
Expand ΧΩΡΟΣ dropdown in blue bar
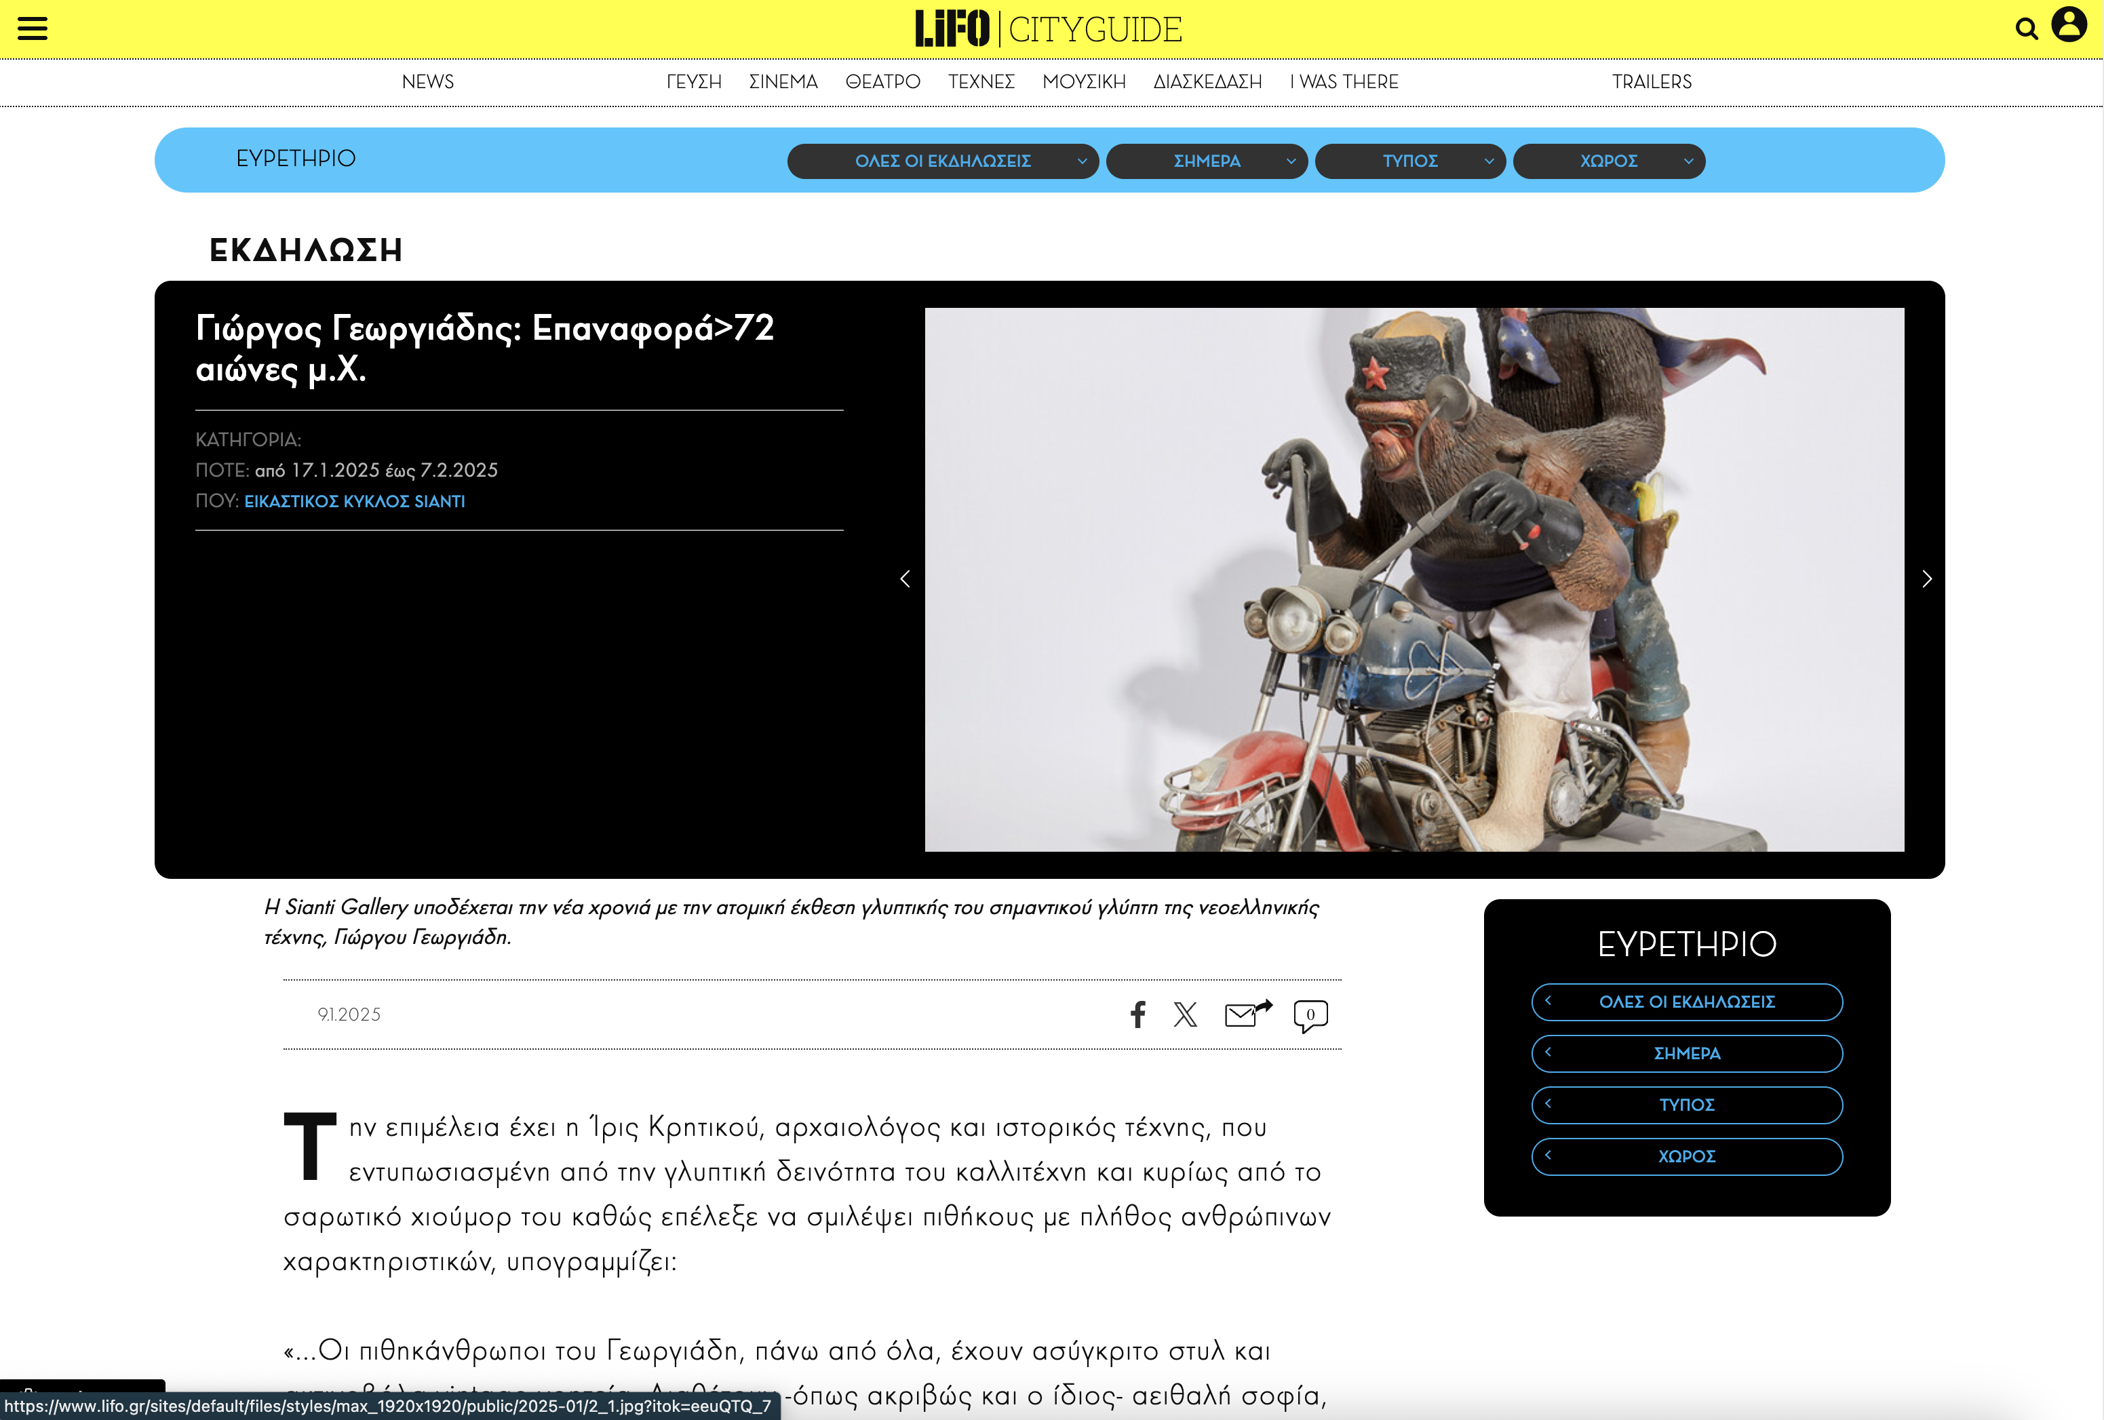point(1609,161)
